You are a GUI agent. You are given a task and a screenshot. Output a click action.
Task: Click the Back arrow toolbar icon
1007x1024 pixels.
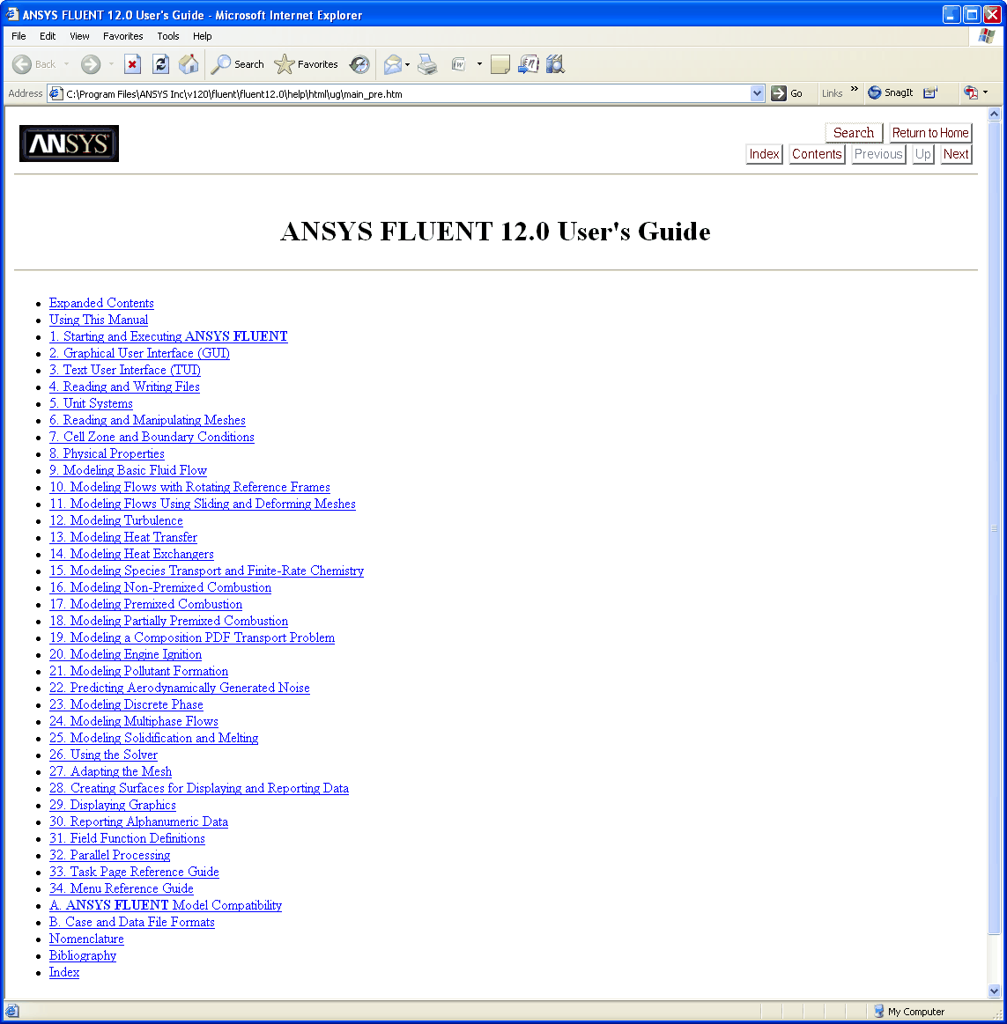(x=22, y=64)
